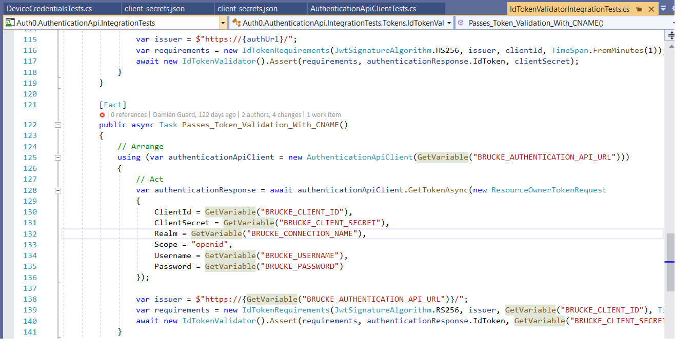The width and height of the screenshot is (694, 354).
Task: Pin the IdTokenValidatorIntegrationTests.cs tab
Action: pos(639,9)
